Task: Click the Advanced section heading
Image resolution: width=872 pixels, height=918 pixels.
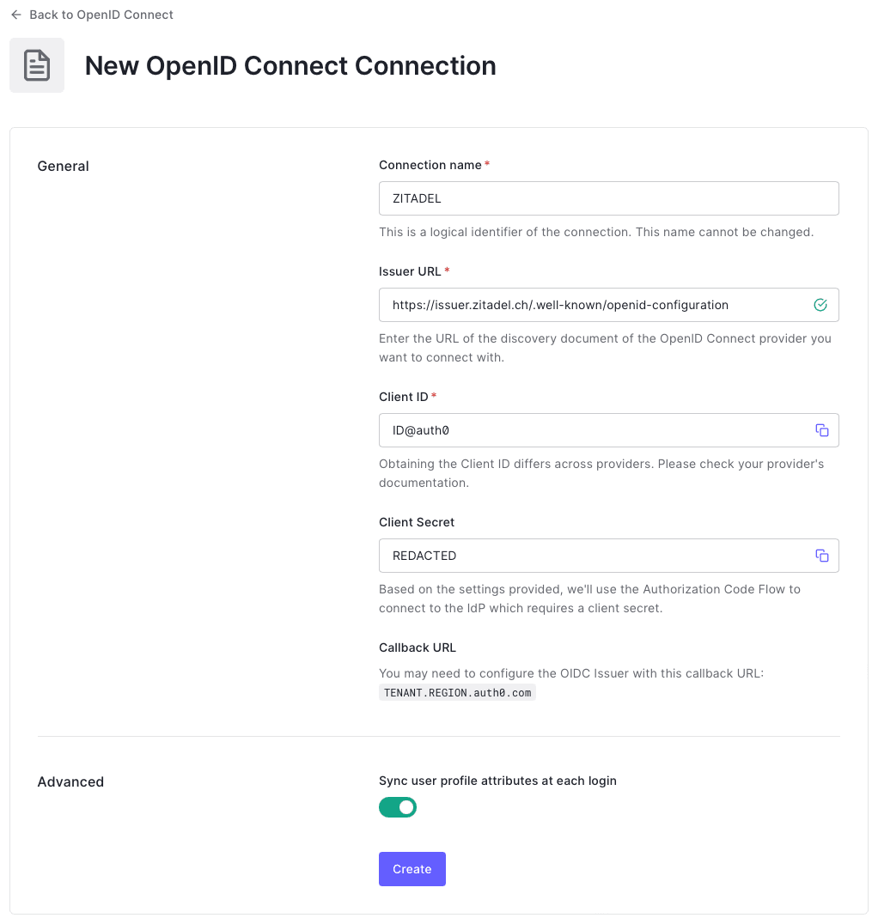Action: pos(70,781)
